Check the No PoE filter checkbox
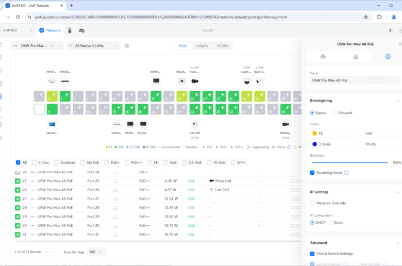Image resolution: width=402 pixels, height=266 pixels. click(82, 162)
